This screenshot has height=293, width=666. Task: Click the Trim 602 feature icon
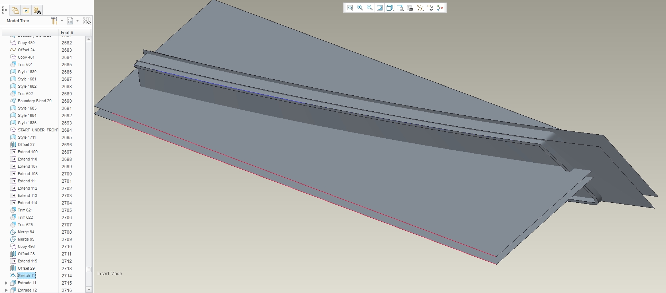(x=13, y=94)
